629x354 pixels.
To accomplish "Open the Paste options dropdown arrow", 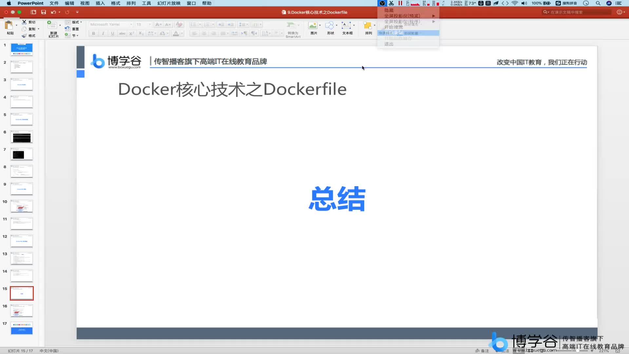I will 16,25.
